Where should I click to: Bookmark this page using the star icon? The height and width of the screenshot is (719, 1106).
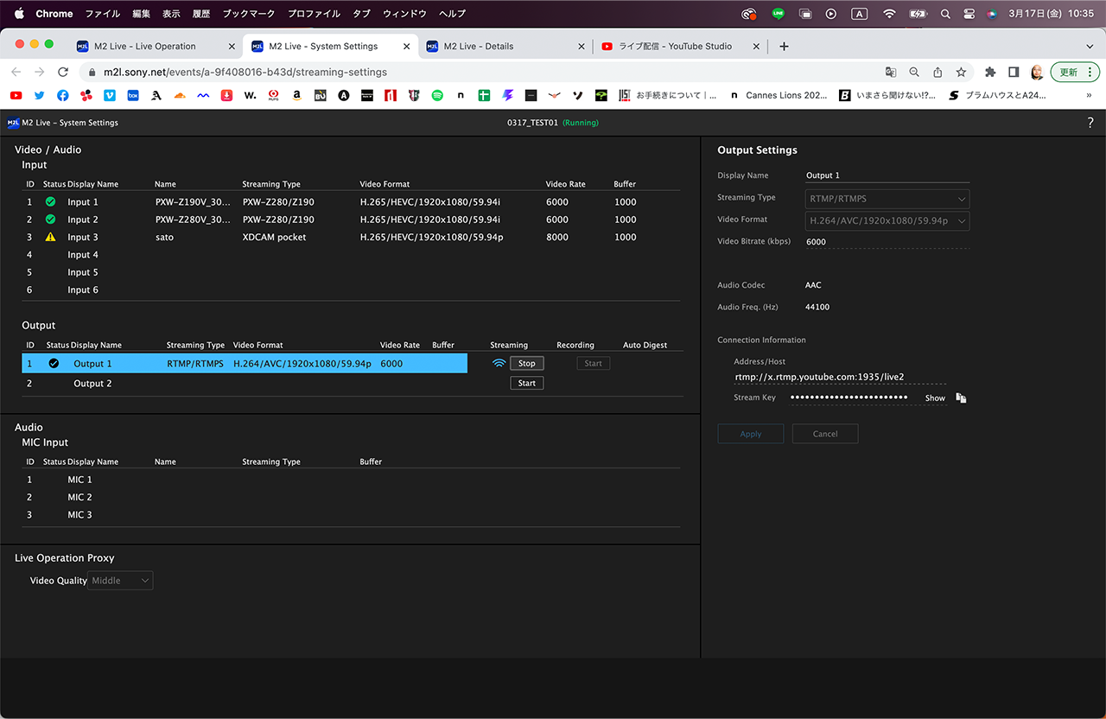961,73
